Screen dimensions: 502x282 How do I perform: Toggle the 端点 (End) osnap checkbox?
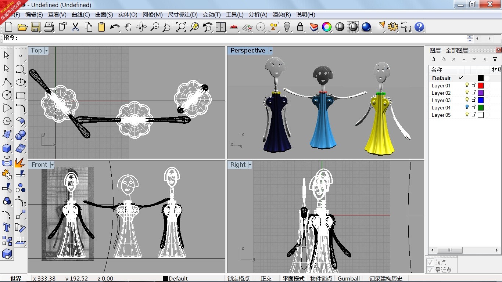(x=430, y=262)
